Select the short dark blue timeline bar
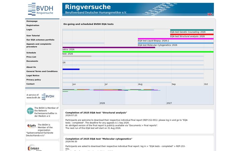 (71, 69)
